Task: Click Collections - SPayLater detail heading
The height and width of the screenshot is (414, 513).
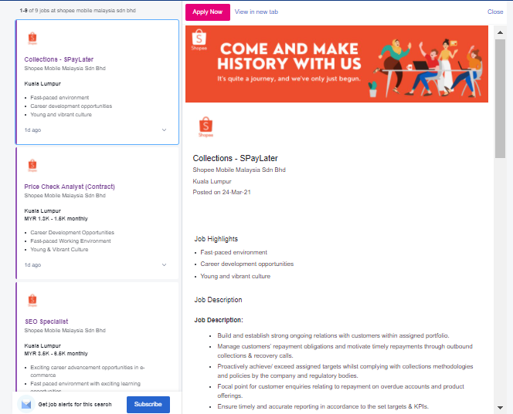Action: (235, 158)
